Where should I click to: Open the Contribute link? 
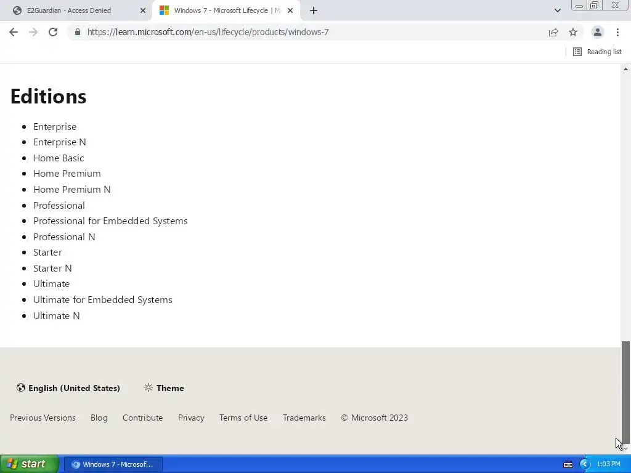coord(142,418)
